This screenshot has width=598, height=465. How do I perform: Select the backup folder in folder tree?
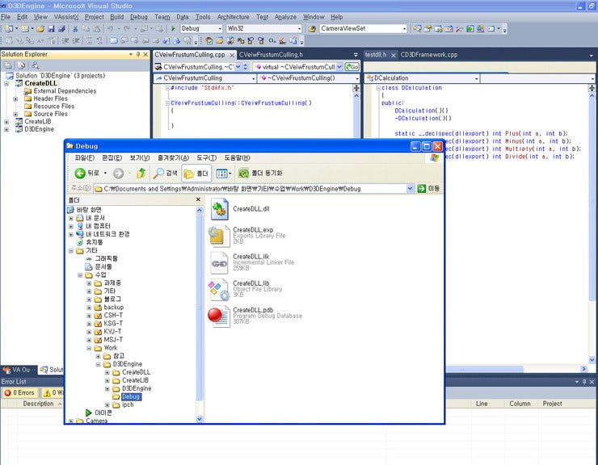coord(113,308)
